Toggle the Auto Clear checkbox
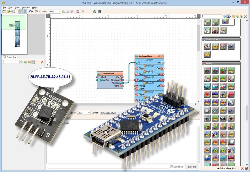The image size is (250, 172). [172, 167]
